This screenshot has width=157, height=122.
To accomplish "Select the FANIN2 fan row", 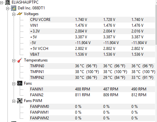I will click(92, 95).
